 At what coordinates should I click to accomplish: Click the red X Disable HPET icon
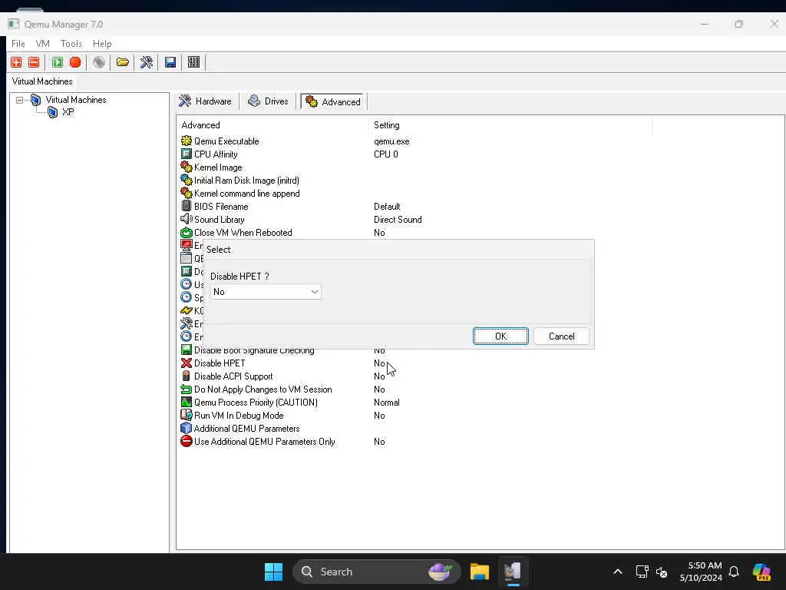(x=187, y=363)
